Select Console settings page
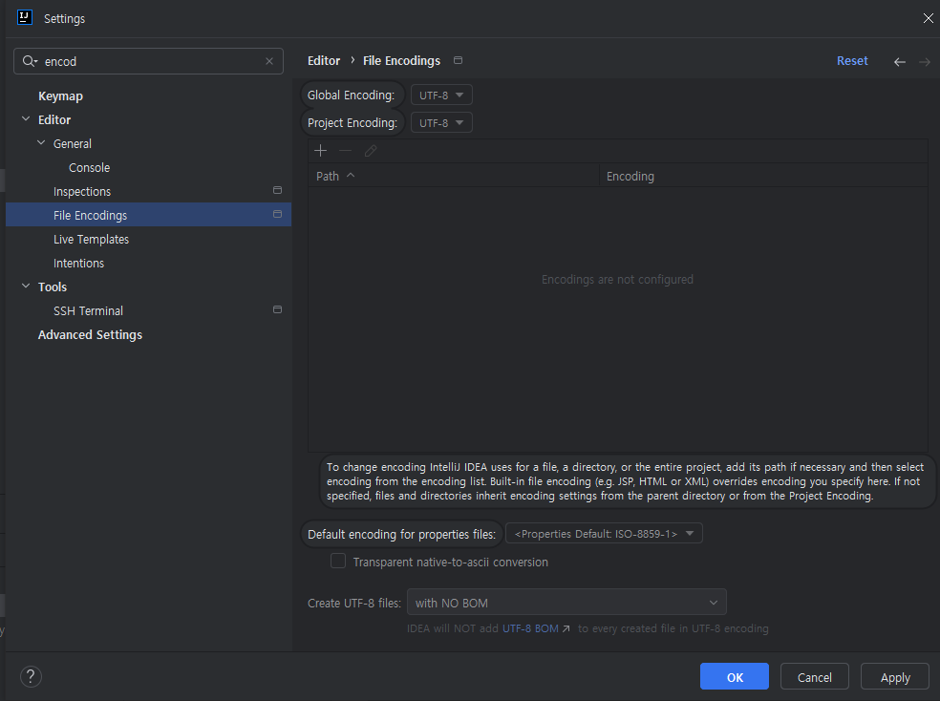Viewport: 940px width, 701px height. click(x=90, y=168)
